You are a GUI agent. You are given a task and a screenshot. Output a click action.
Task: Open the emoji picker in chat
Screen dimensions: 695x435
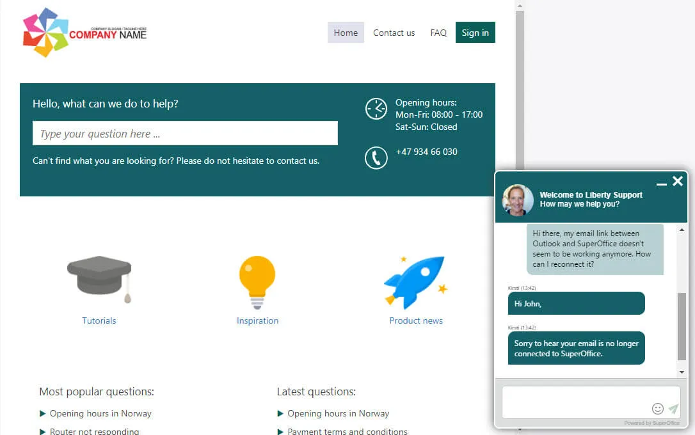pos(658,408)
